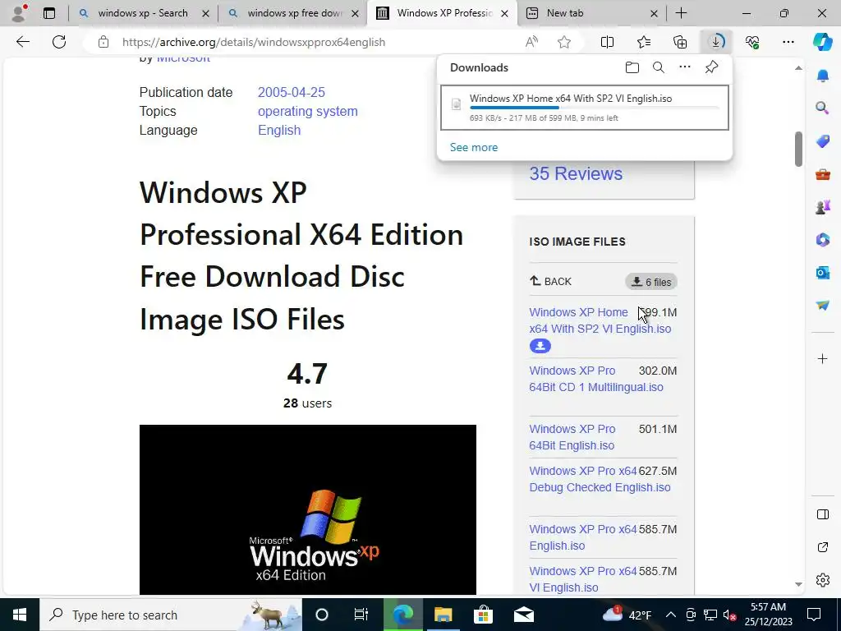
Task: Click the 2005-04-25 publication date link
Action: (x=292, y=92)
